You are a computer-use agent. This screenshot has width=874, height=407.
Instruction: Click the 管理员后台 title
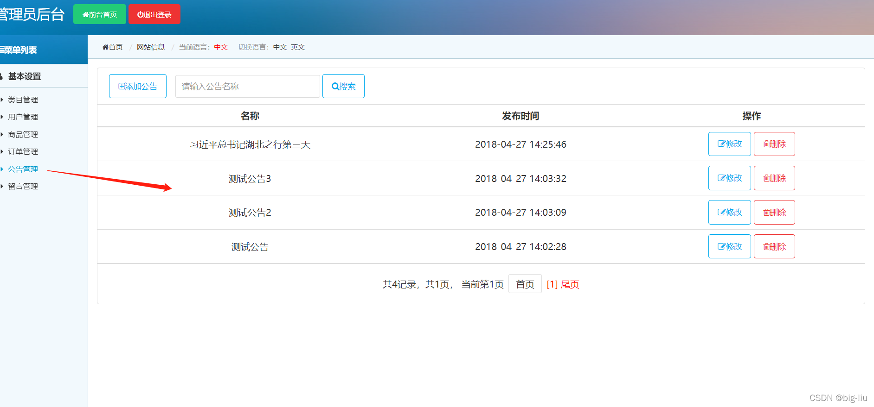[x=32, y=14]
